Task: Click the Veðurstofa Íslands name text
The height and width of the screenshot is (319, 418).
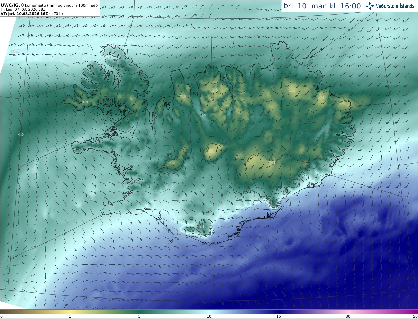Action: point(395,6)
